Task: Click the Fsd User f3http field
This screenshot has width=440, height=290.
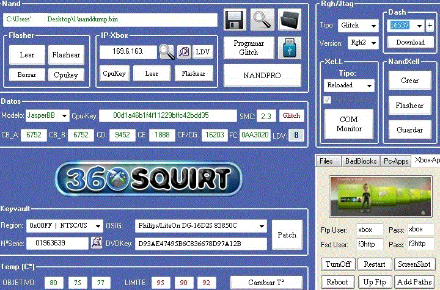Action: coord(370,244)
